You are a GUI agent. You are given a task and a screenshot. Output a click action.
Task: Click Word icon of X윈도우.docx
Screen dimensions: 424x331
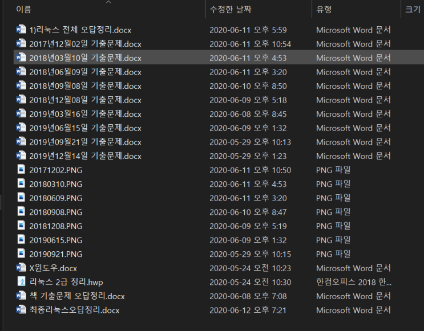[21, 268]
